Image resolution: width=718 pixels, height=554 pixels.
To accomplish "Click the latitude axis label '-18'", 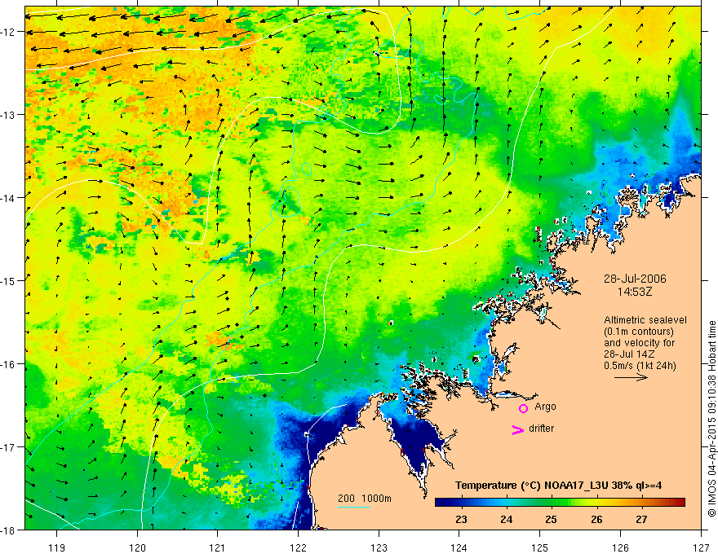I will (x=8, y=530).
